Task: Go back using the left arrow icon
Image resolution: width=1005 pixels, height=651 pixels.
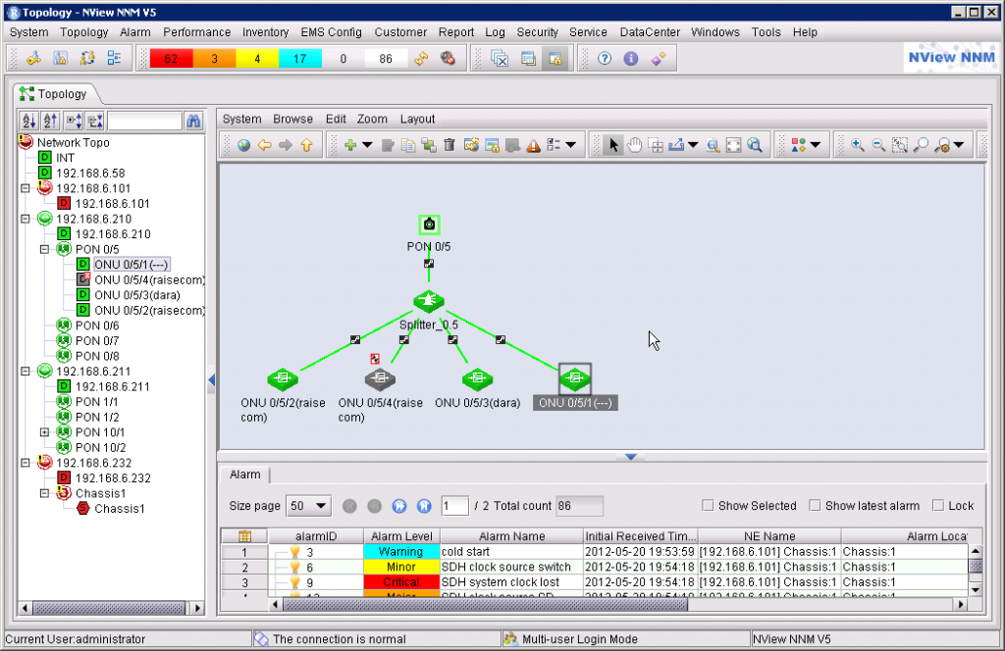Action: click(x=265, y=145)
